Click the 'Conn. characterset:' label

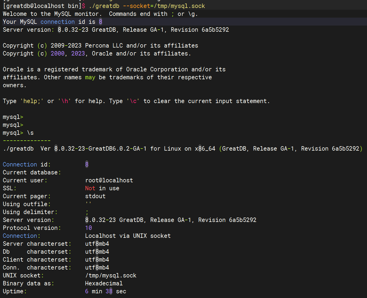pyautogui.click(x=37, y=267)
